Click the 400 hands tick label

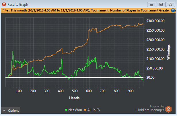pyautogui.click(x=61, y=91)
